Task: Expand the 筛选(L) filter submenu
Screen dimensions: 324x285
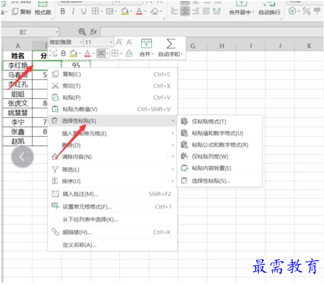Action: (113, 170)
